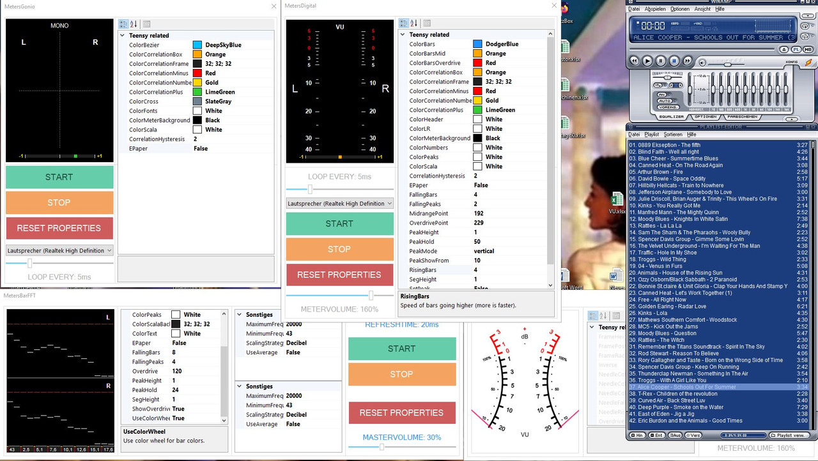Click Alphabetical sort icon in MetersDigital property grid
Viewport: 818px width, 461px height.
point(413,23)
